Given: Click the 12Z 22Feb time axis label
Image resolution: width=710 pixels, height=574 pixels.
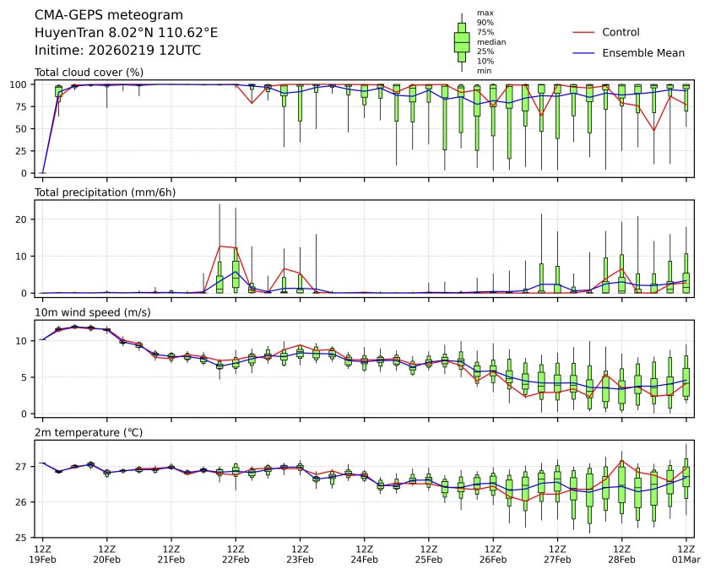Looking at the screenshot, I should 236,554.
